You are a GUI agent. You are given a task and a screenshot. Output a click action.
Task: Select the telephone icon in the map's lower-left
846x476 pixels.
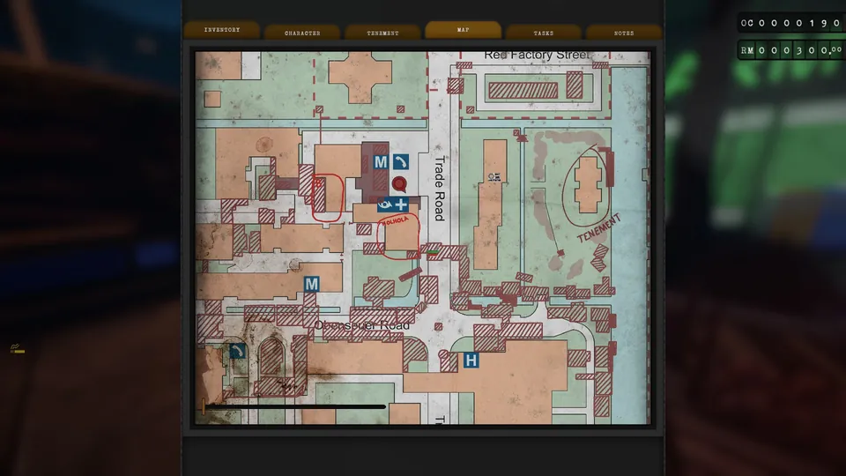point(237,352)
